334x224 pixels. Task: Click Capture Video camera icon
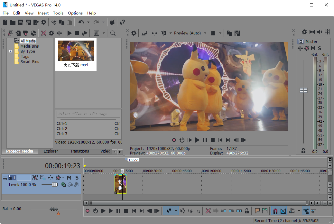pos(26,33)
